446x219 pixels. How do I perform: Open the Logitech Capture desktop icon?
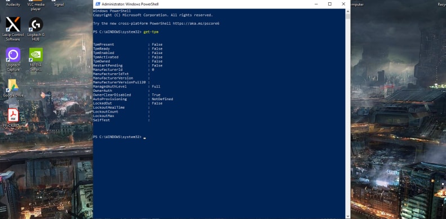pyautogui.click(x=13, y=55)
